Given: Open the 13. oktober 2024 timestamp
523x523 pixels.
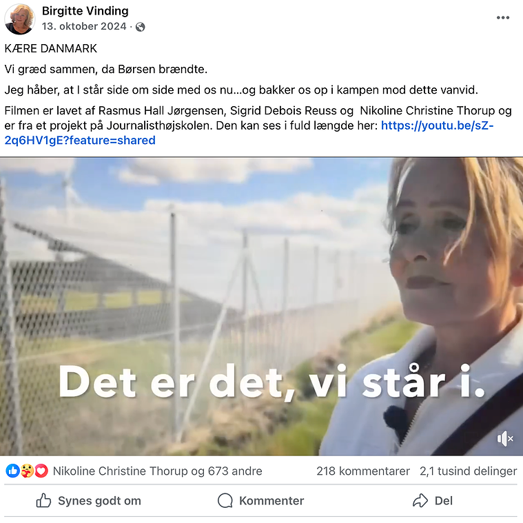Looking at the screenshot, I should click(x=84, y=26).
